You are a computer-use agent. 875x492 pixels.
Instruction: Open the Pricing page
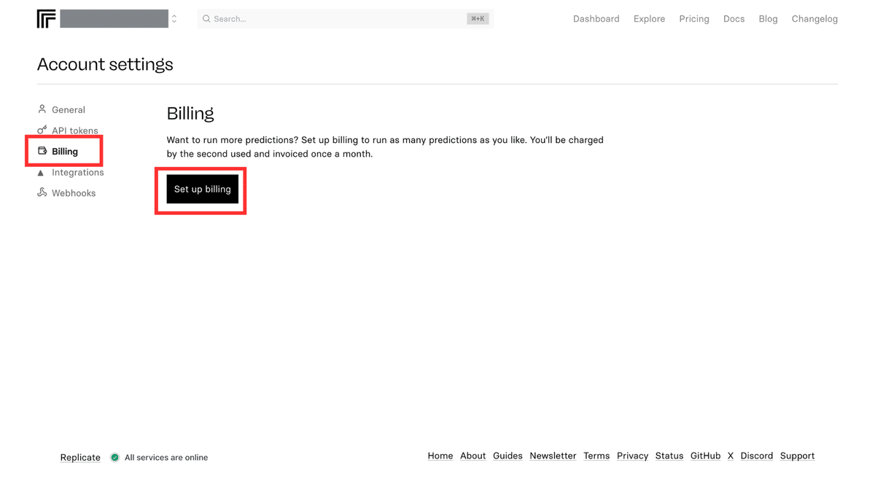click(694, 19)
